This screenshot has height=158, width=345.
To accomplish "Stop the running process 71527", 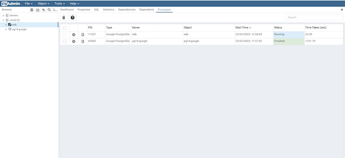I will 74,35.
